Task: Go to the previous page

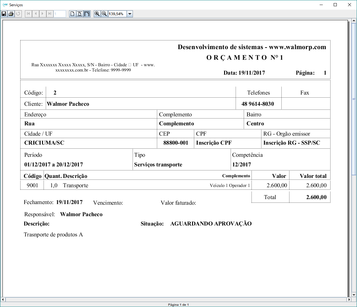Action: pyautogui.click(x=35, y=14)
